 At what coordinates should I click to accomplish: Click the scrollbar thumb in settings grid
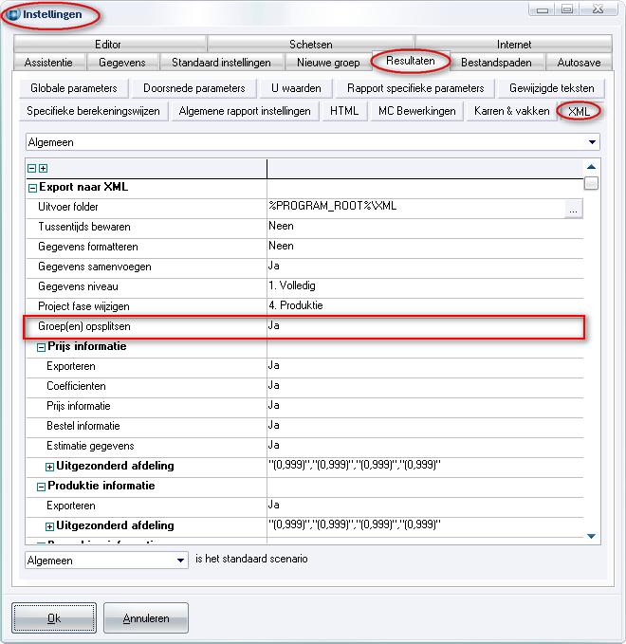[x=591, y=183]
